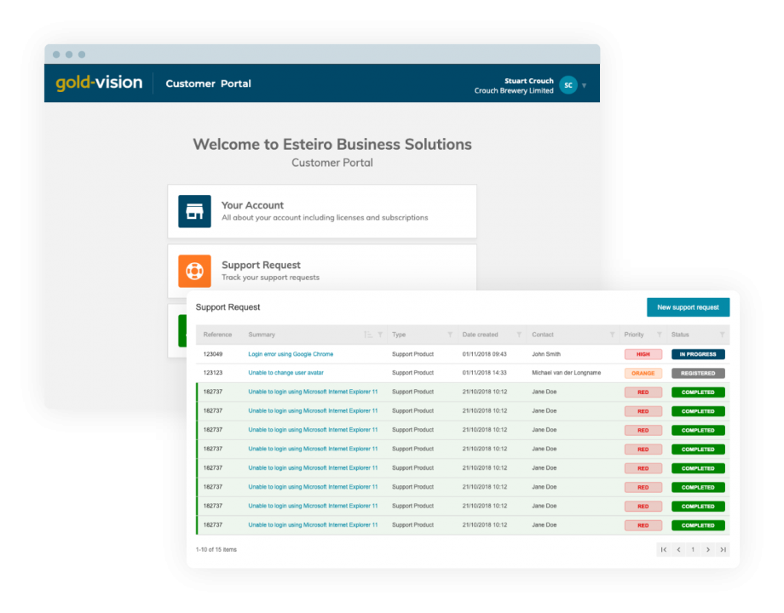
Task: Open filter on the Summary column
Action: pyautogui.click(x=380, y=335)
